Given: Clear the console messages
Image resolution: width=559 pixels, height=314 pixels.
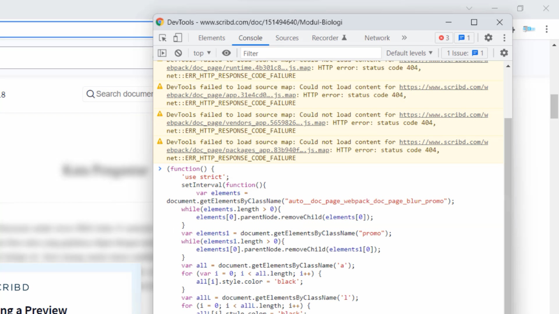Looking at the screenshot, I should pyautogui.click(x=178, y=53).
